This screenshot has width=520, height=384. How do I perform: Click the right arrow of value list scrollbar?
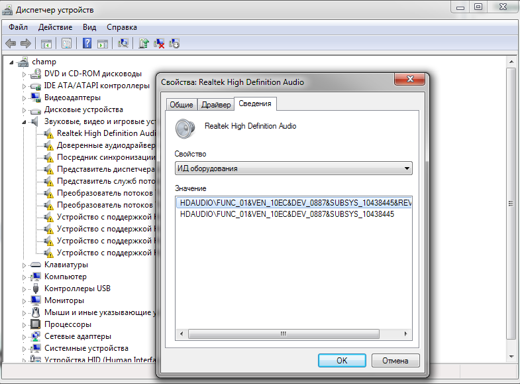(406, 334)
